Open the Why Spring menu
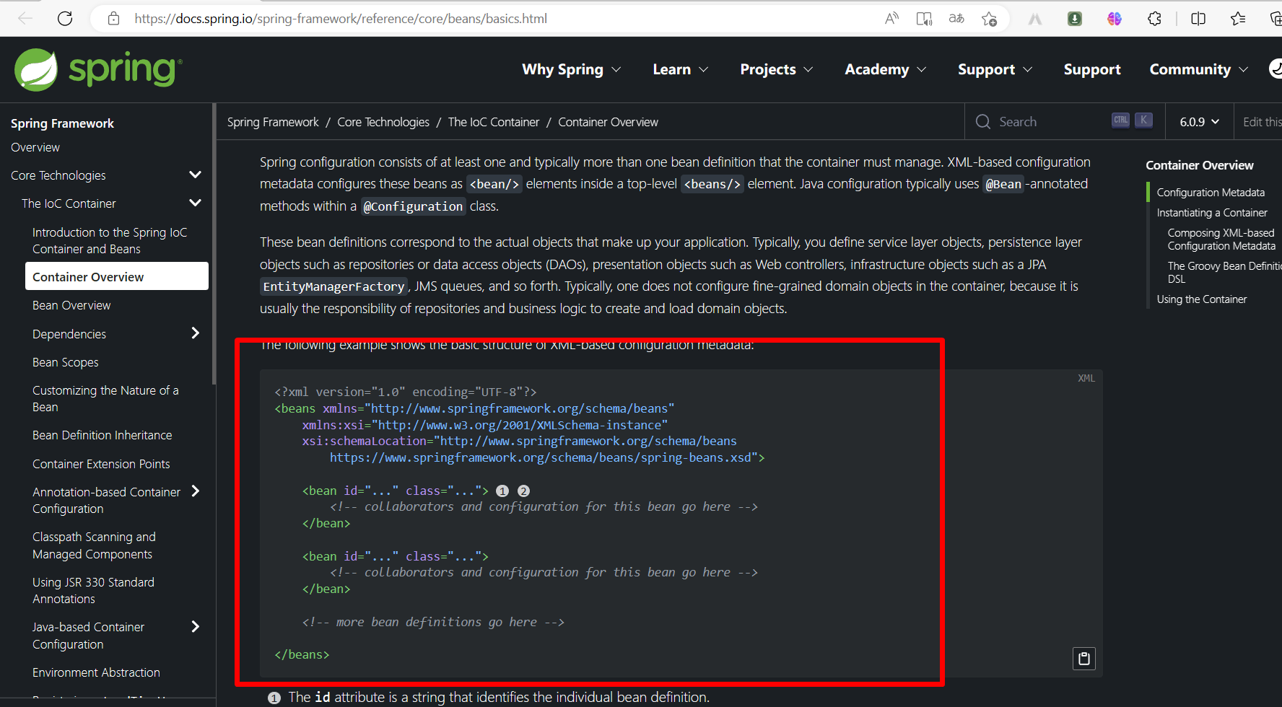 tap(571, 69)
